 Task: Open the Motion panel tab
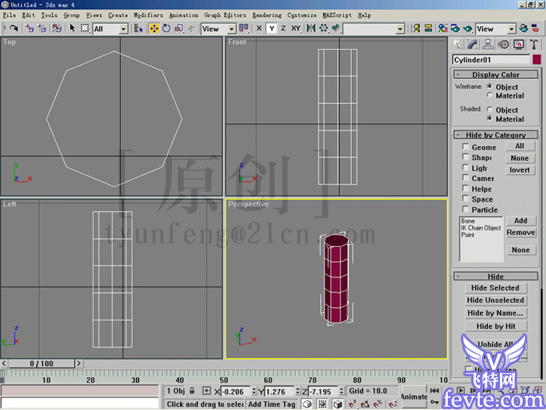click(504, 45)
